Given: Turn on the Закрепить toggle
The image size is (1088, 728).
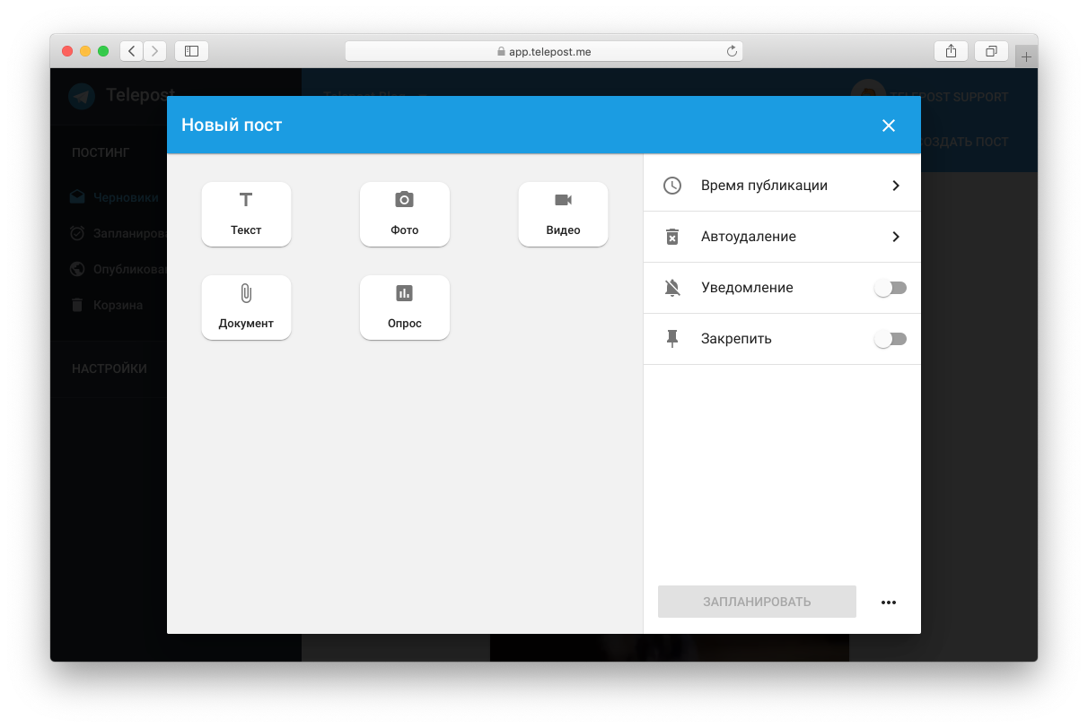Looking at the screenshot, I should (x=890, y=338).
